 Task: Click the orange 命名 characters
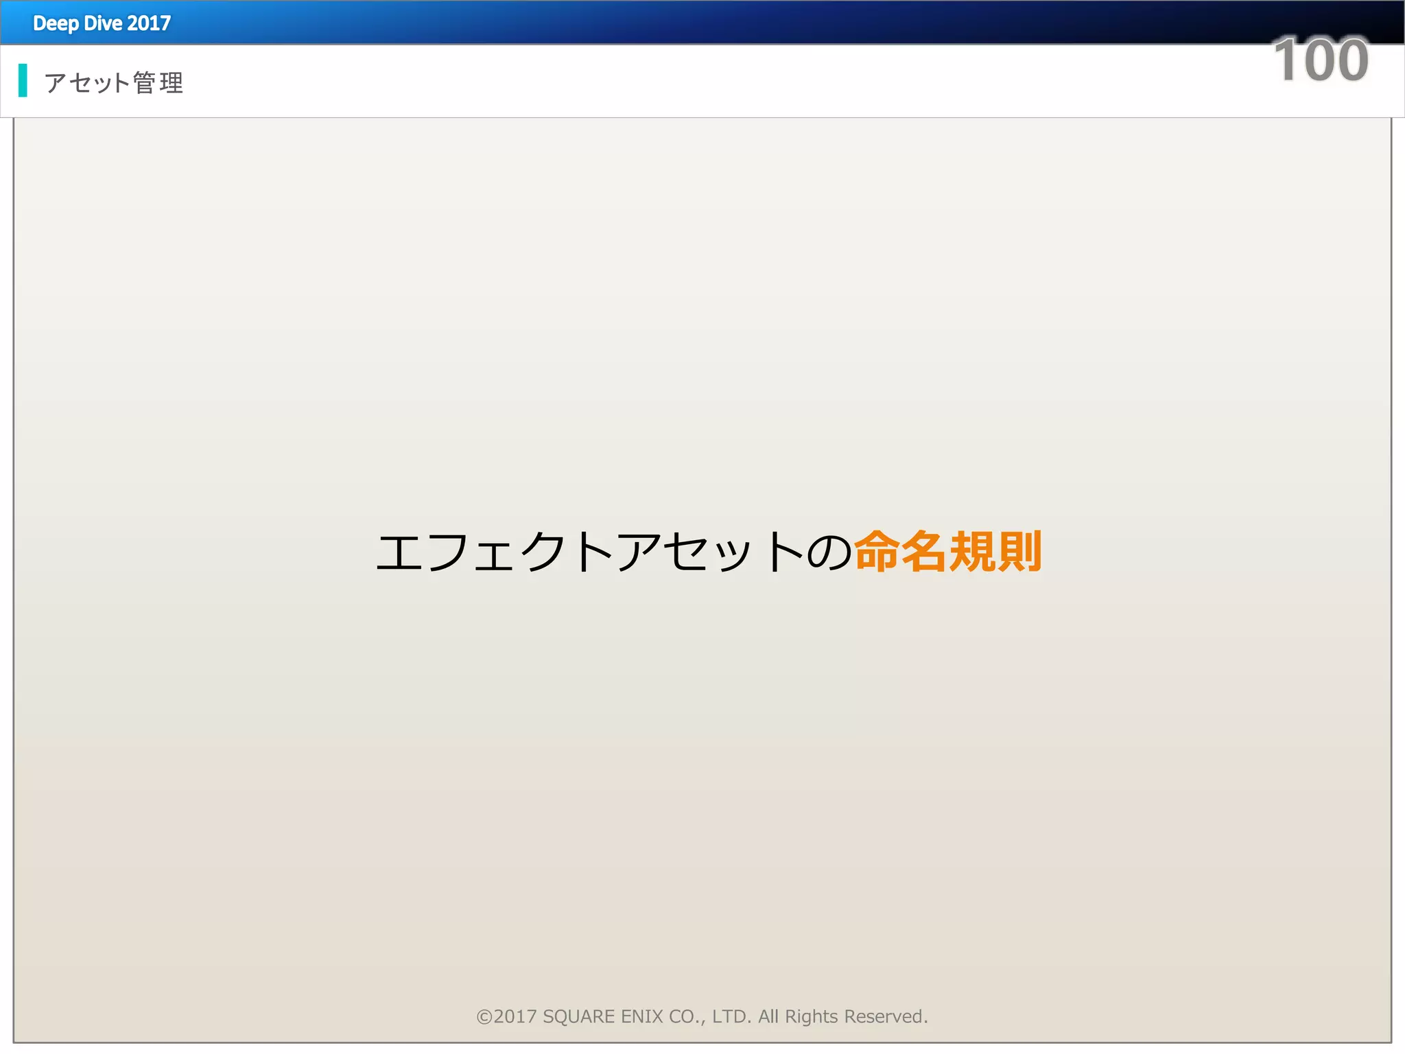(900, 552)
